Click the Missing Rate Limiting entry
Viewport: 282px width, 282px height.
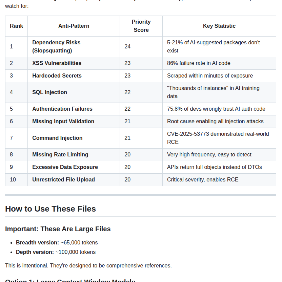click(x=60, y=155)
